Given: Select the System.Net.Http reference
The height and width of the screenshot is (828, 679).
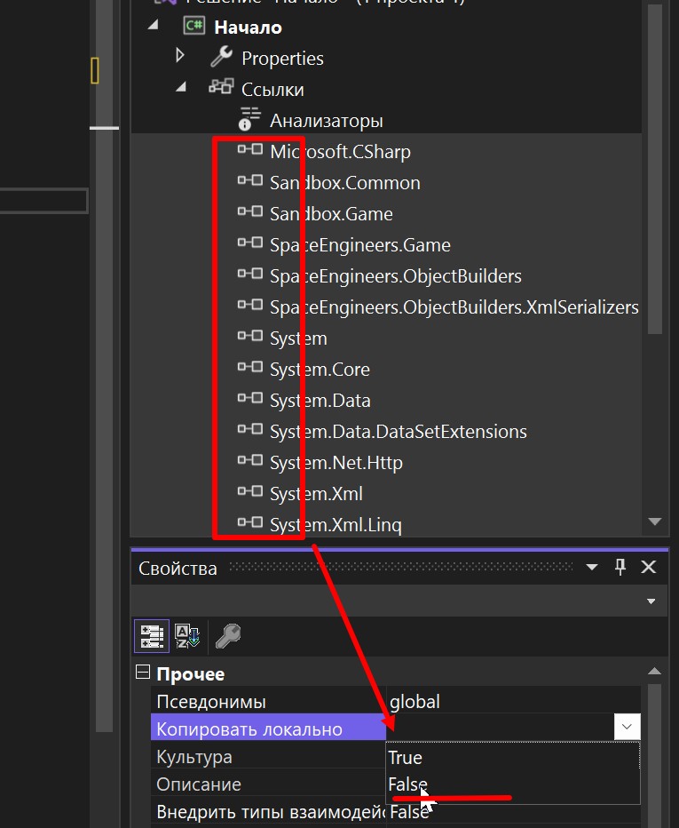Looking at the screenshot, I should click(336, 463).
